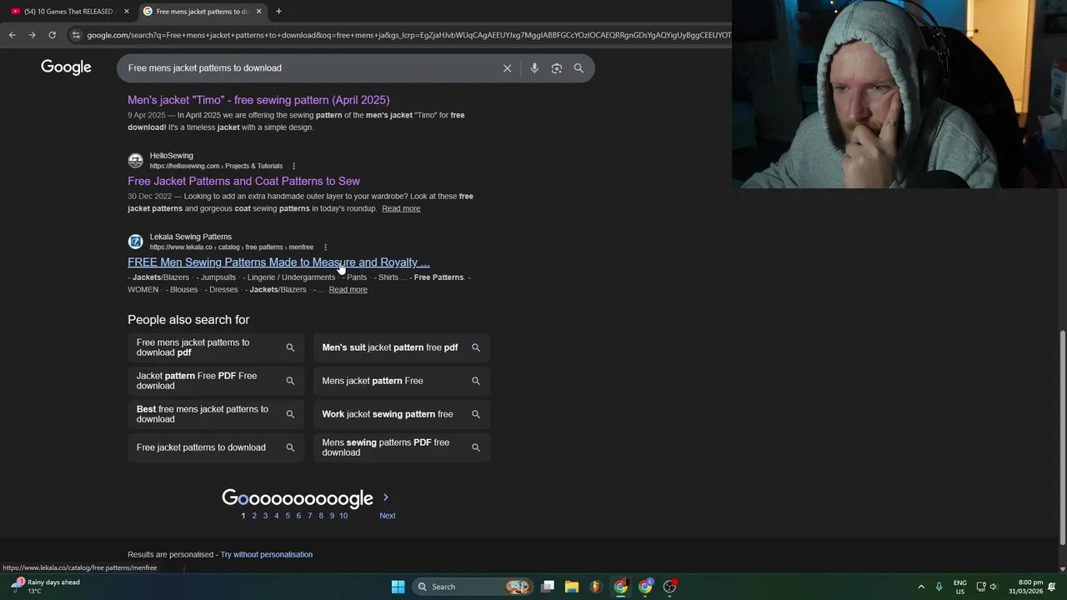The height and width of the screenshot is (600, 1067).
Task: Click the HelloSewing site favicon
Action: (135, 161)
